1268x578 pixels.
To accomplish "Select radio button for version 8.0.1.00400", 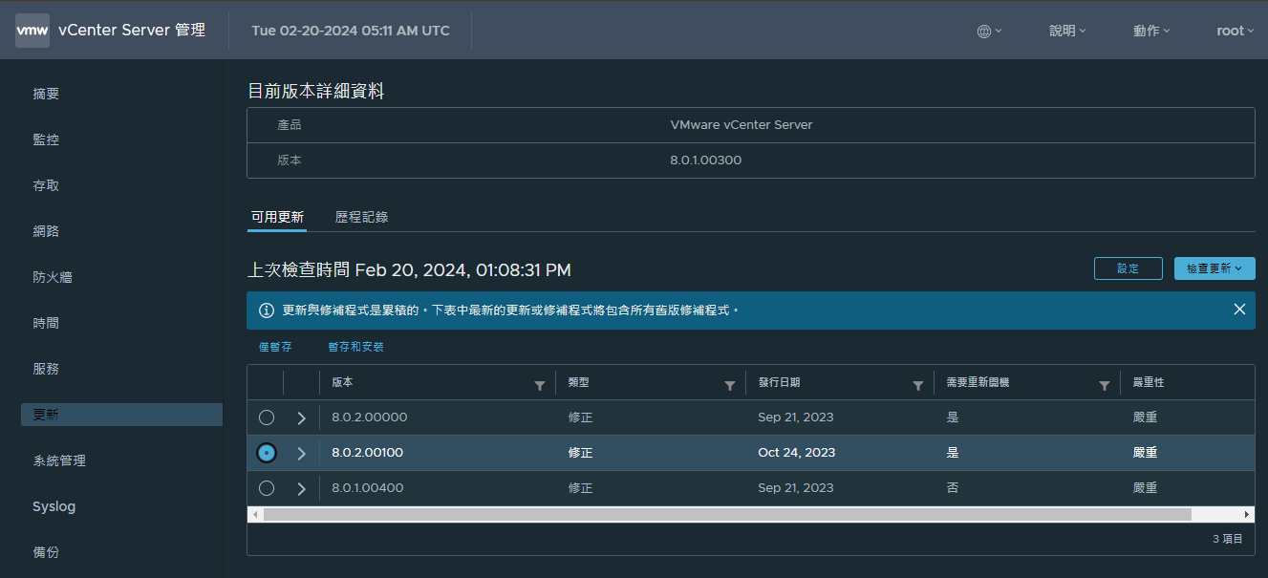I will click(x=267, y=488).
